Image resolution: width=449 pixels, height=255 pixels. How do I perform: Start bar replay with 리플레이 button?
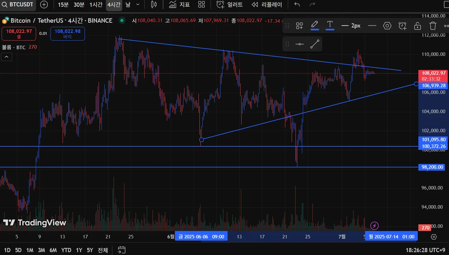pos(267,4)
